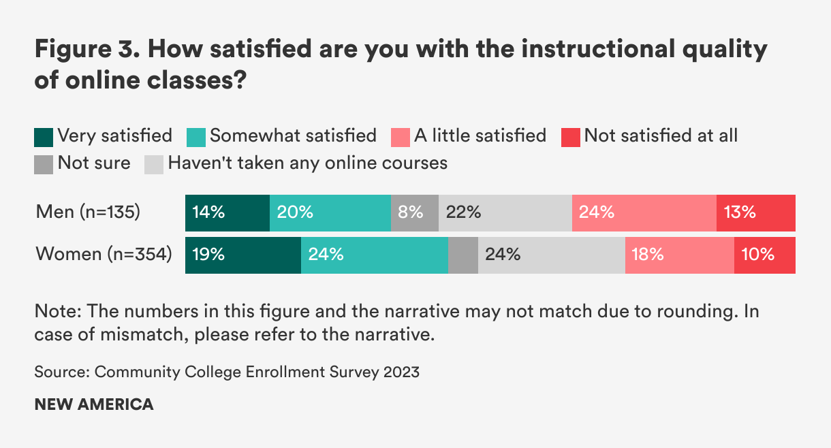Viewport: 831px width, 448px height.
Task: Click the Men 13% not satisfied segment
Action: 755,212
